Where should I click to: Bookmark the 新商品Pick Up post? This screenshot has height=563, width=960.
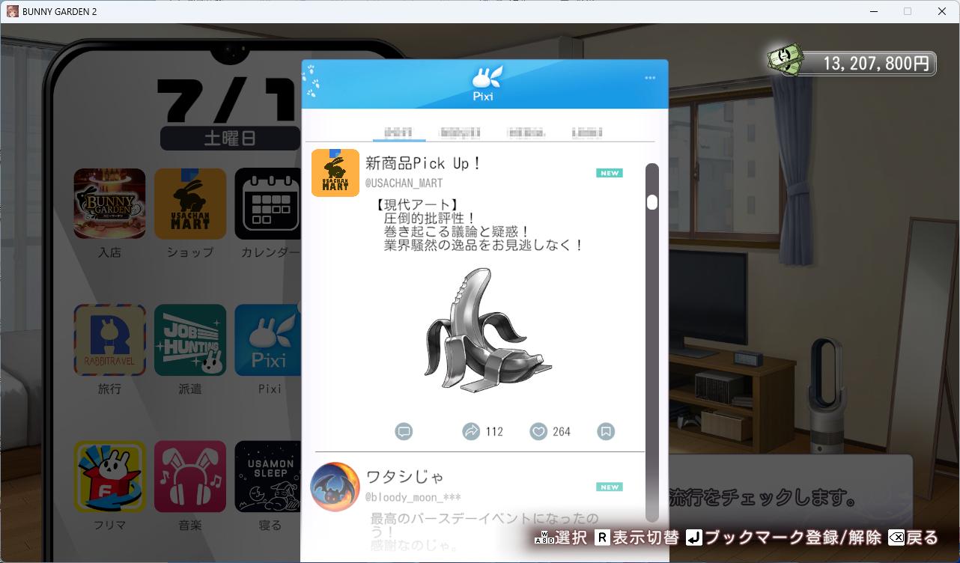coord(606,431)
